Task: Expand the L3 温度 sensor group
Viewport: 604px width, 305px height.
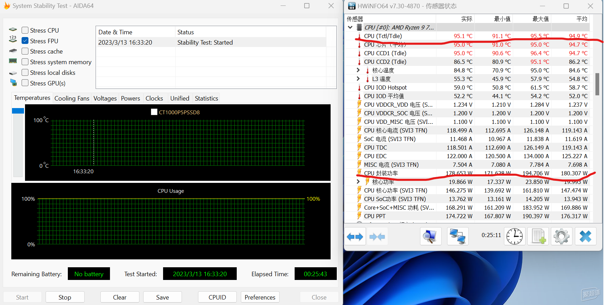Action: click(x=358, y=79)
